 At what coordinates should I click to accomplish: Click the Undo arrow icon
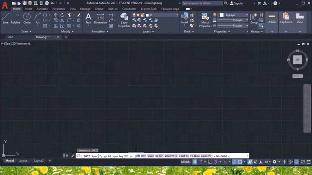(x=52, y=3)
